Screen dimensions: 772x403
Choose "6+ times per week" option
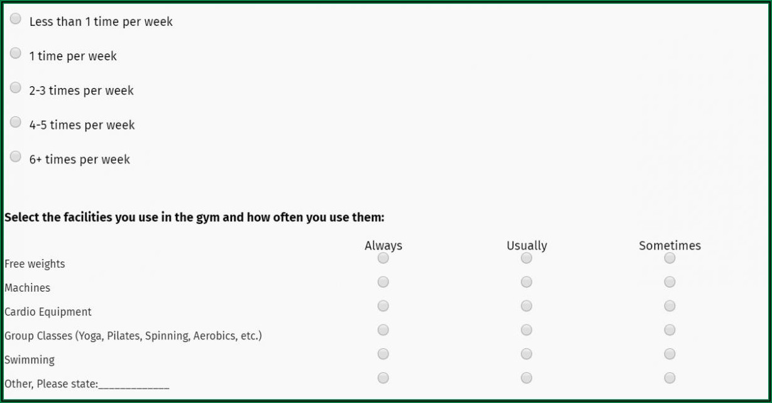[16, 157]
